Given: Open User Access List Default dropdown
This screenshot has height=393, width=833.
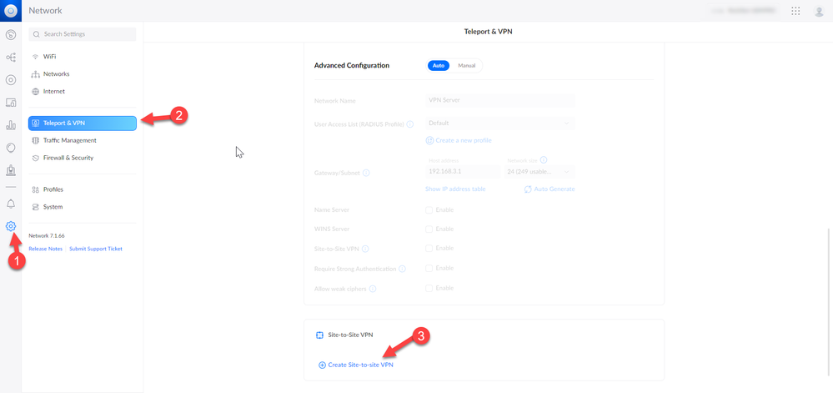Looking at the screenshot, I should [500, 123].
